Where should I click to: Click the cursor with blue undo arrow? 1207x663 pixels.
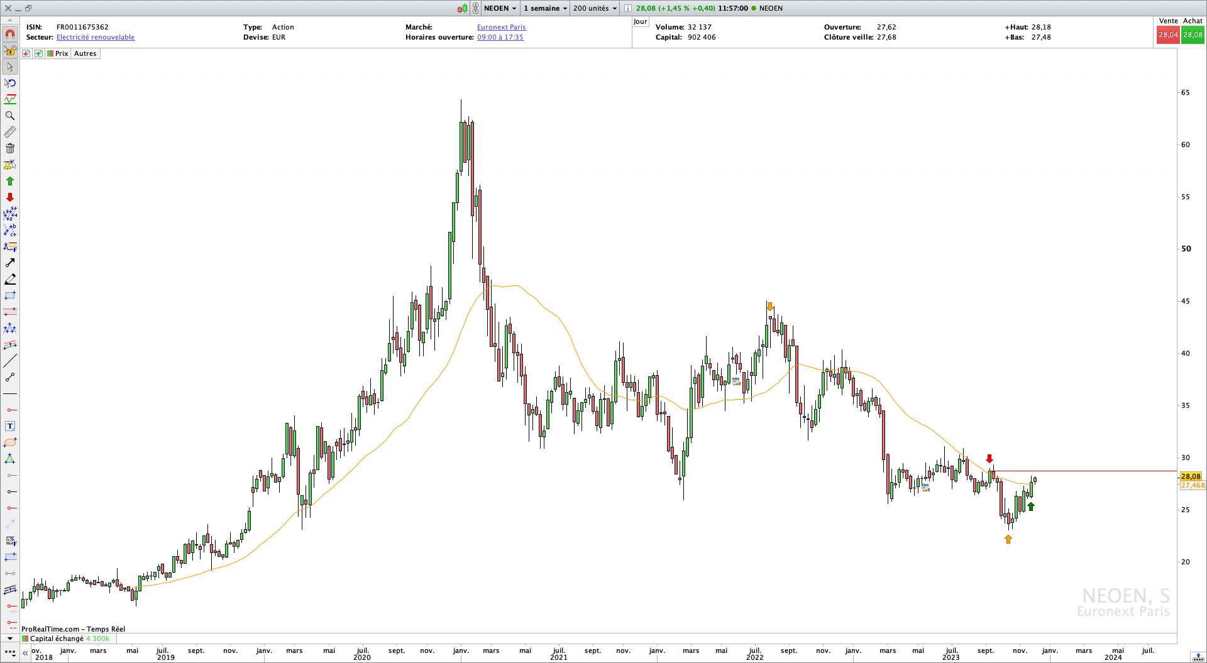[10, 83]
